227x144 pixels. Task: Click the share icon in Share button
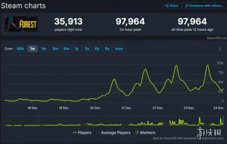tap(167, 6)
